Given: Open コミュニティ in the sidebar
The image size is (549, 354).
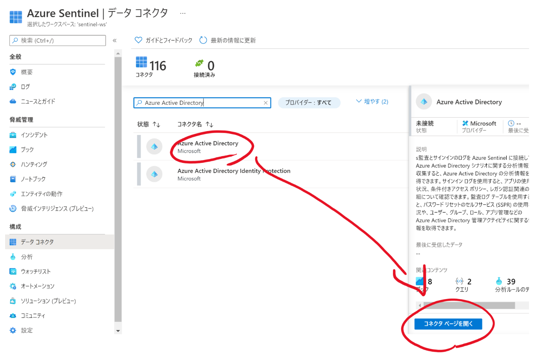Looking at the screenshot, I should tap(33, 316).
